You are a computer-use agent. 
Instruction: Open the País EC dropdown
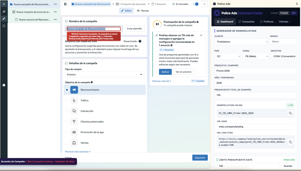click(228, 56)
